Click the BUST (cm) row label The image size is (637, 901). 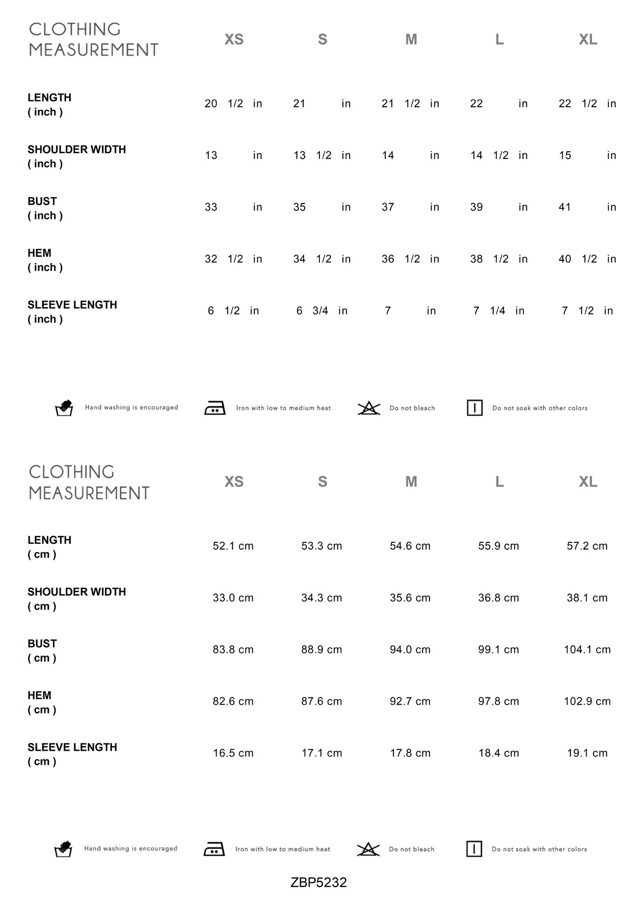(42, 651)
